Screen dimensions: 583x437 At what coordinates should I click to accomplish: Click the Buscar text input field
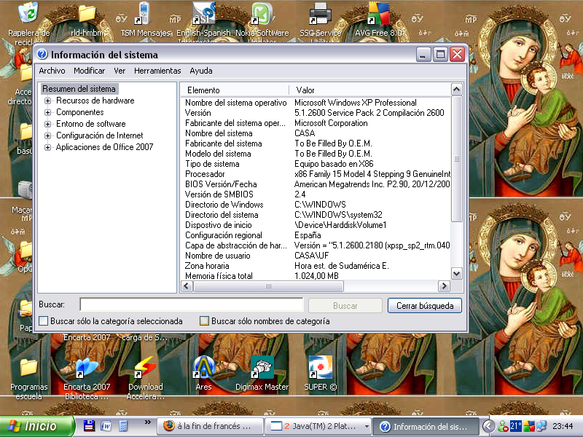click(x=191, y=305)
